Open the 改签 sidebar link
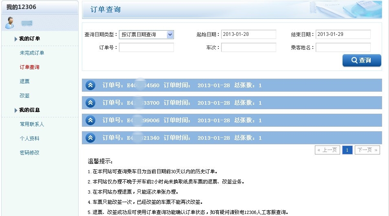This screenshot has height=216, width=389. tap(24, 96)
